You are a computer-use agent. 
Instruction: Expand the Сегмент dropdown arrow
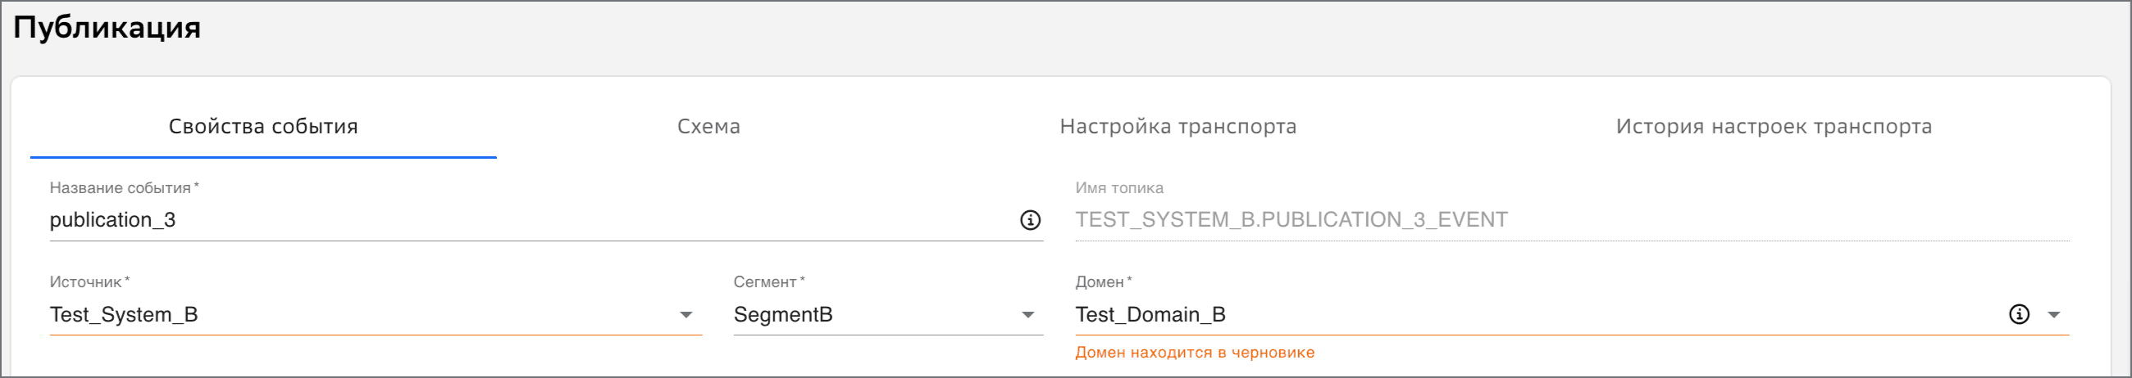[1028, 315]
